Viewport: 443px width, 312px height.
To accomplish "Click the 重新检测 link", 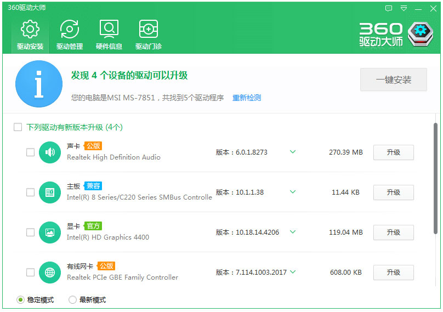I will (x=247, y=98).
